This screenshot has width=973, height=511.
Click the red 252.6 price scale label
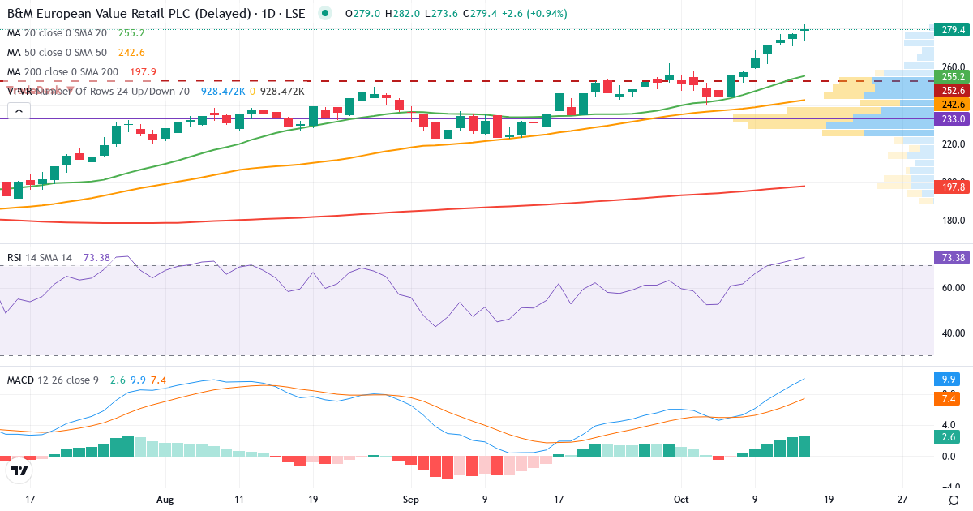(952, 91)
